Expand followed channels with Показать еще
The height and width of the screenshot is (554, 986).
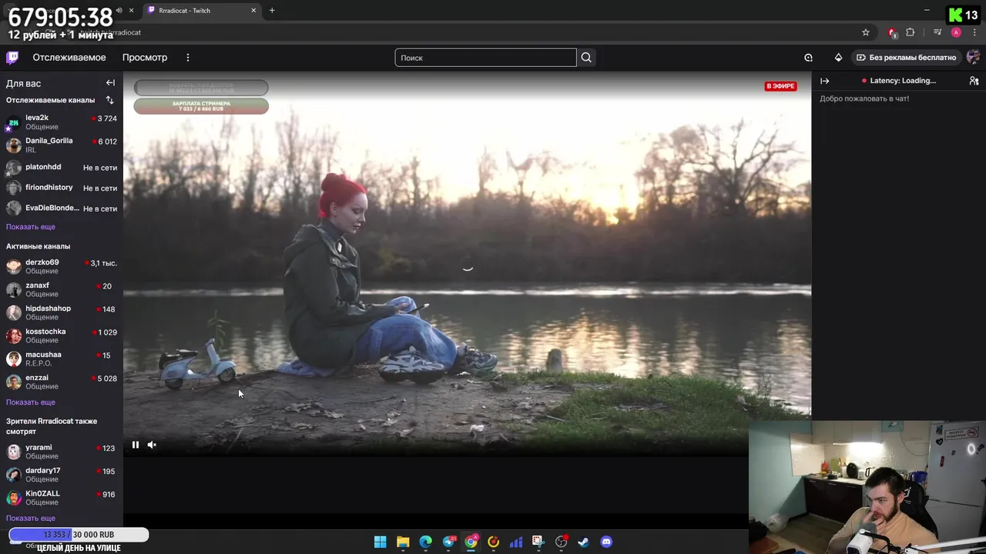pyautogui.click(x=31, y=227)
